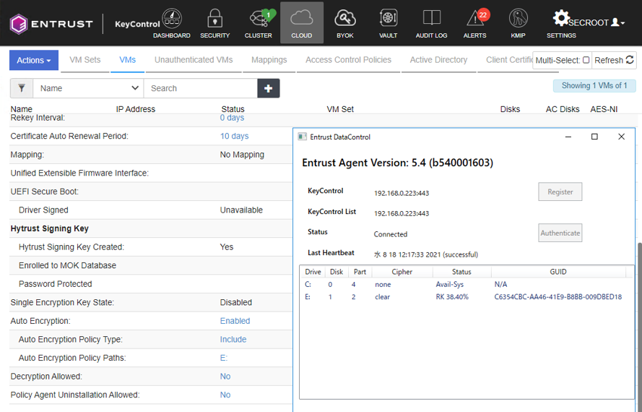Open the Active Directory tab
The width and height of the screenshot is (642, 412).
pos(438,60)
